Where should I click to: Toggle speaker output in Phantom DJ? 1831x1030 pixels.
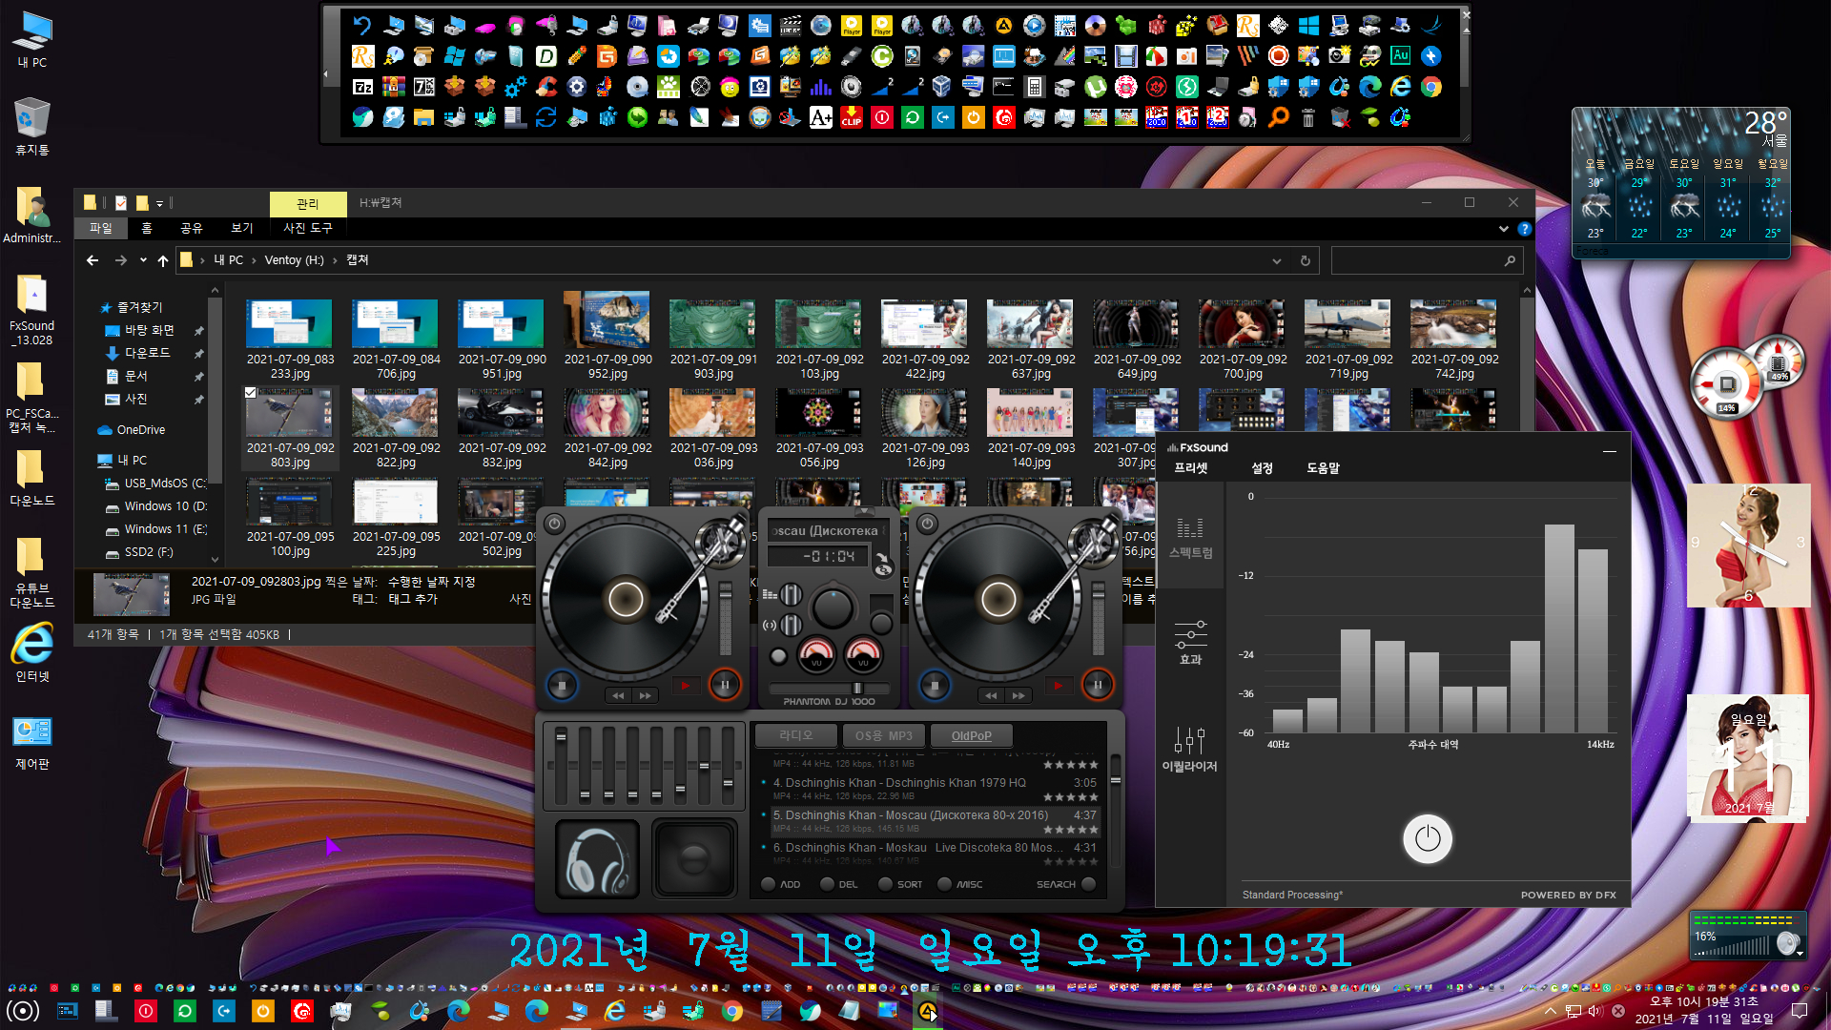point(694,858)
